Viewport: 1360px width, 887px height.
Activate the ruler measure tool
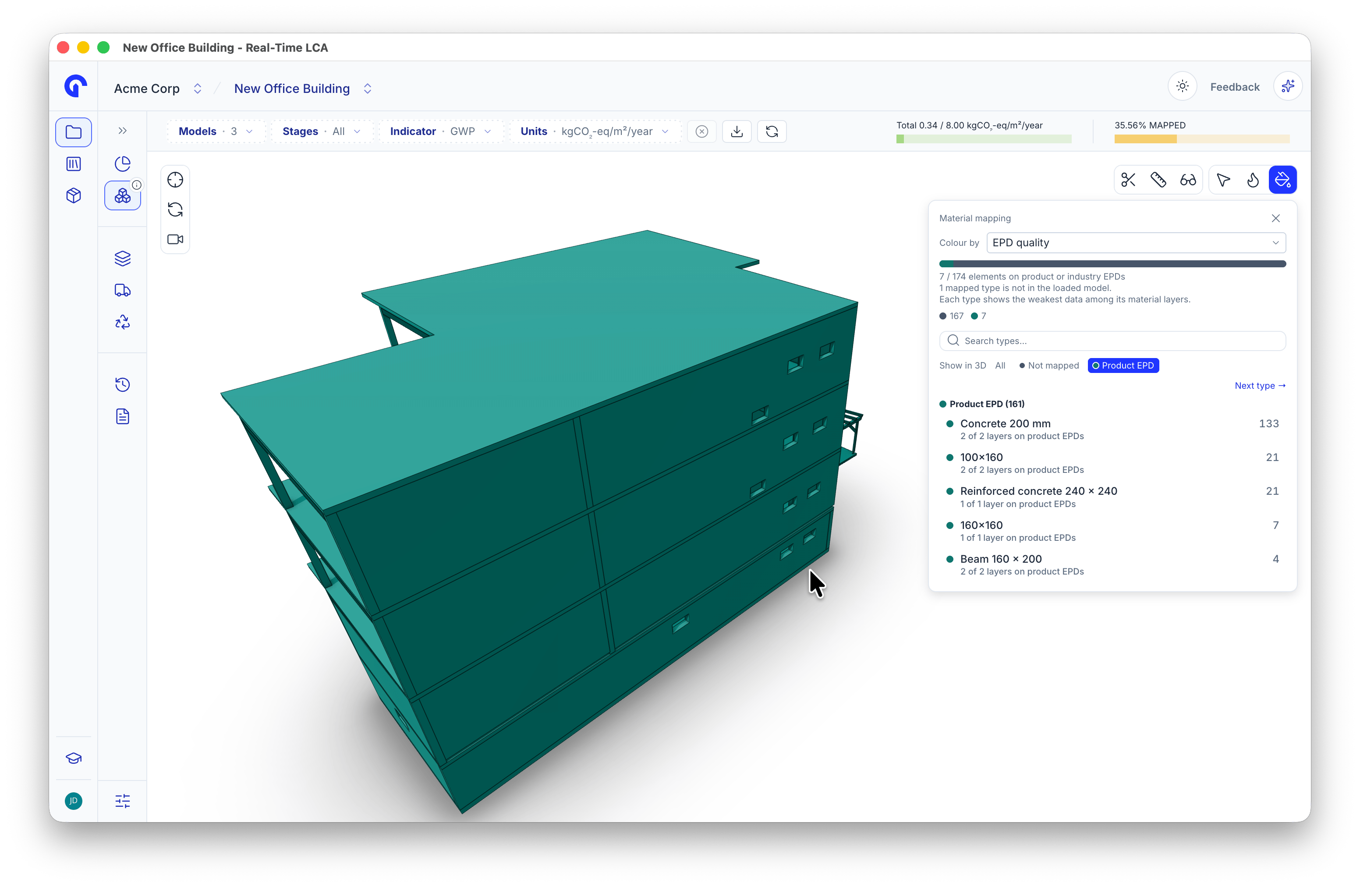point(1158,180)
